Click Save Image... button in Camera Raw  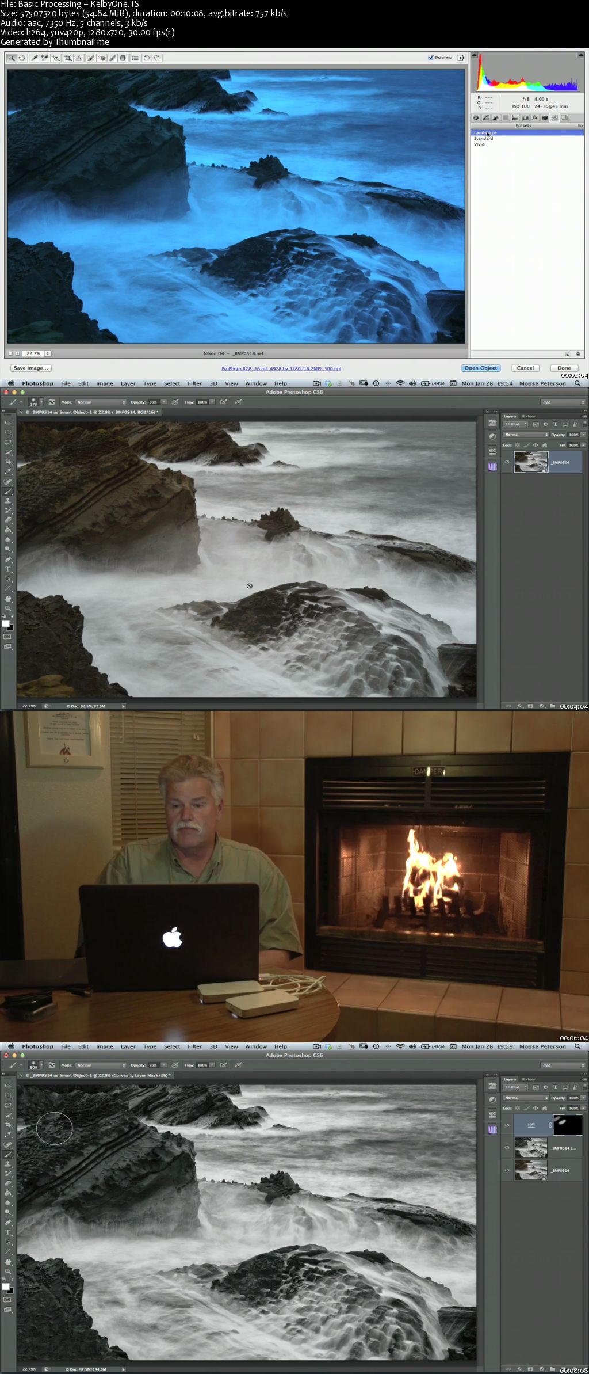[30, 368]
